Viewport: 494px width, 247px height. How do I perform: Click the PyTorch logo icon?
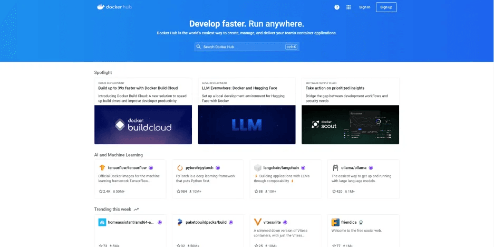180,168
